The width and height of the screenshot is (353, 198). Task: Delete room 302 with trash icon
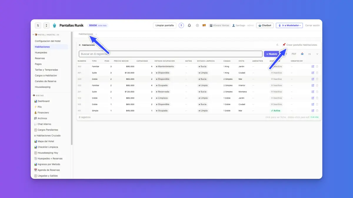pyautogui.click(x=317, y=67)
